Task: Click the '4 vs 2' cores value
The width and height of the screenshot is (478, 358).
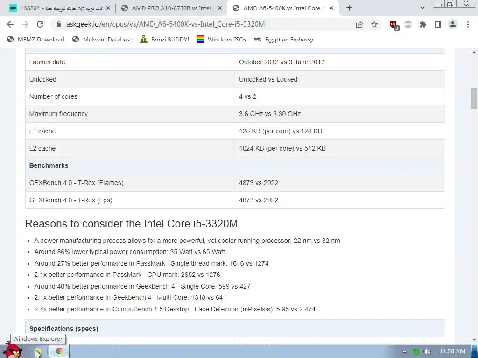Action: (x=247, y=97)
